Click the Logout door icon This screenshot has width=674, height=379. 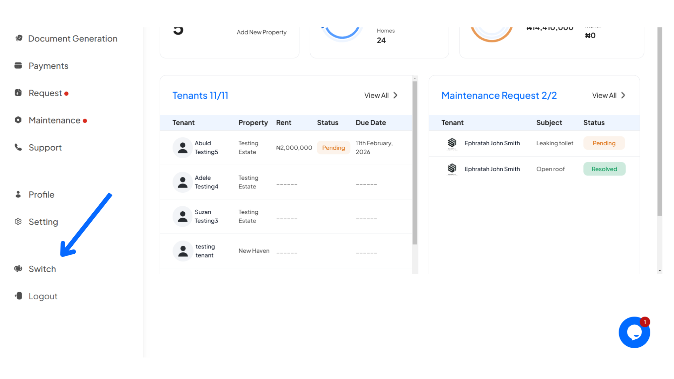[19, 296]
